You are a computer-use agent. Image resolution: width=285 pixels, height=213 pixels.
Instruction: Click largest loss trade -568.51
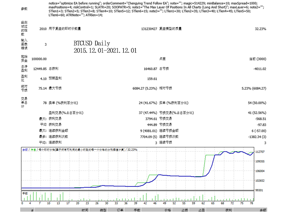[261, 119]
